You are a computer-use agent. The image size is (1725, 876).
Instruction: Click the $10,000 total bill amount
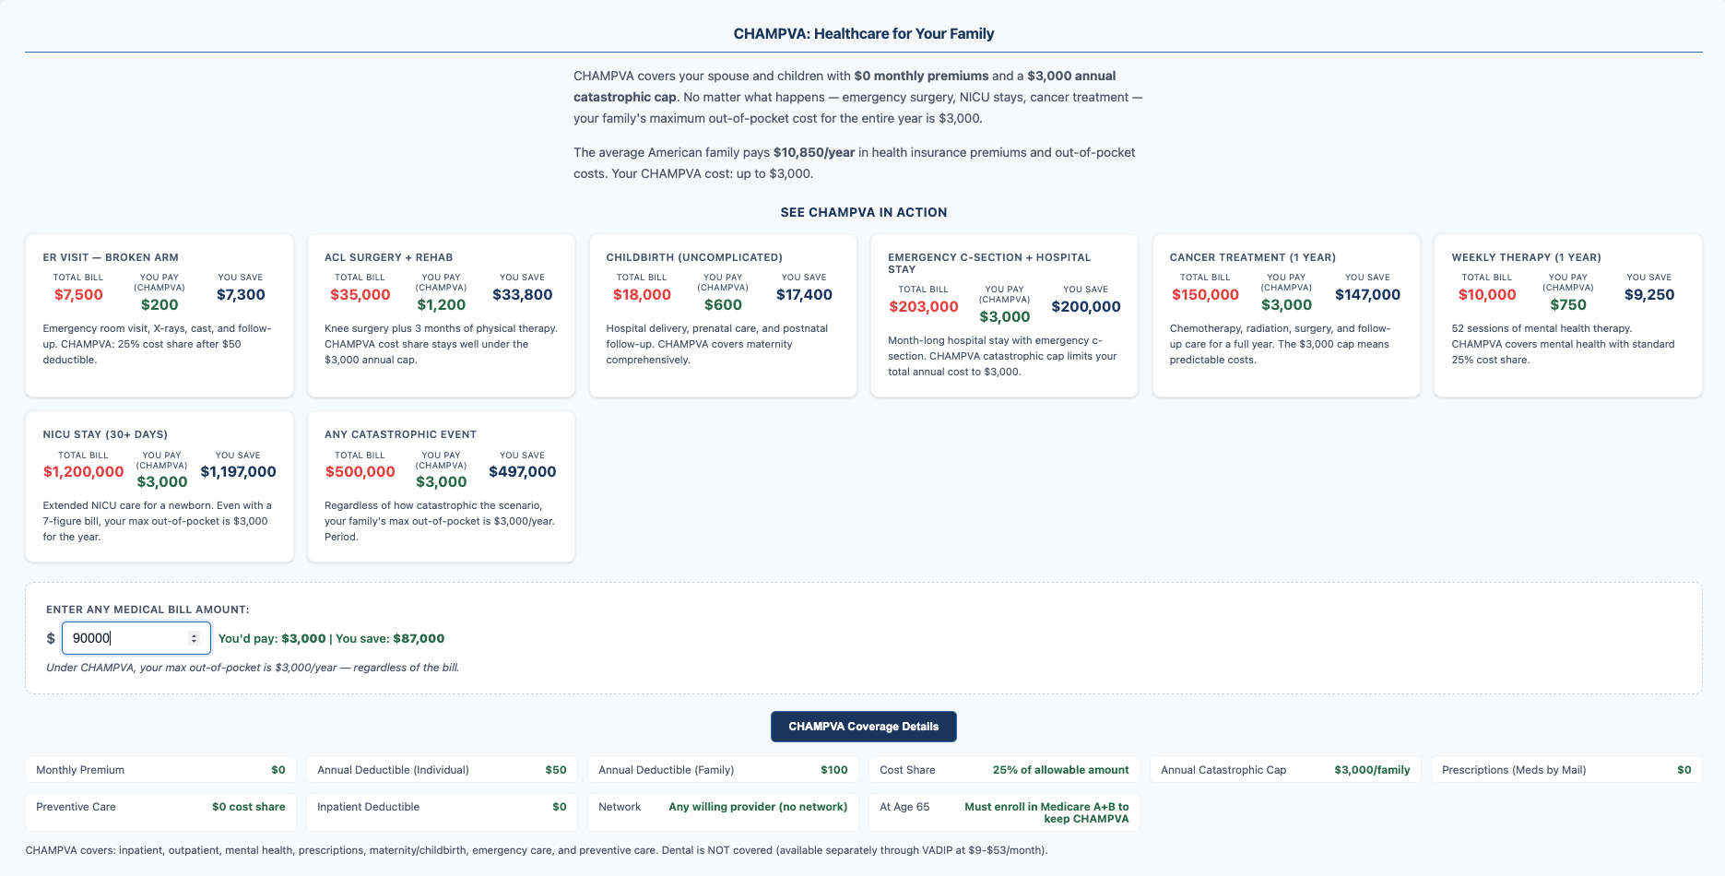tap(1487, 295)
